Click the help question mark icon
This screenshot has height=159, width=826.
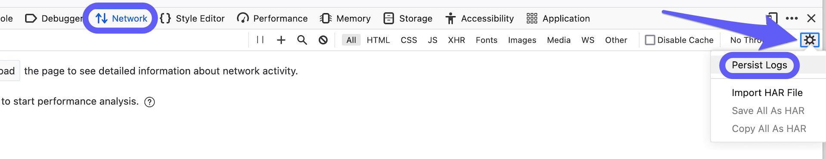click(149, 102)
